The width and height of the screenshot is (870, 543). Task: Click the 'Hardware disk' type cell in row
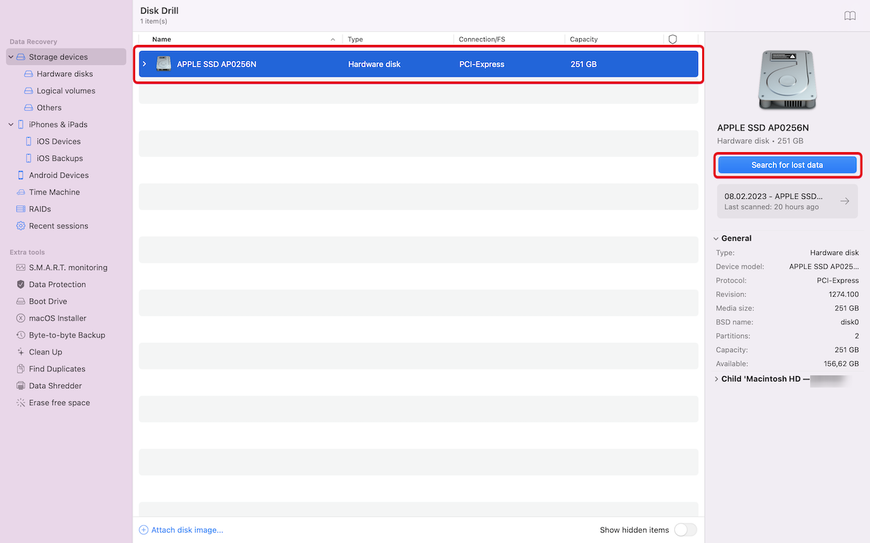375,64
